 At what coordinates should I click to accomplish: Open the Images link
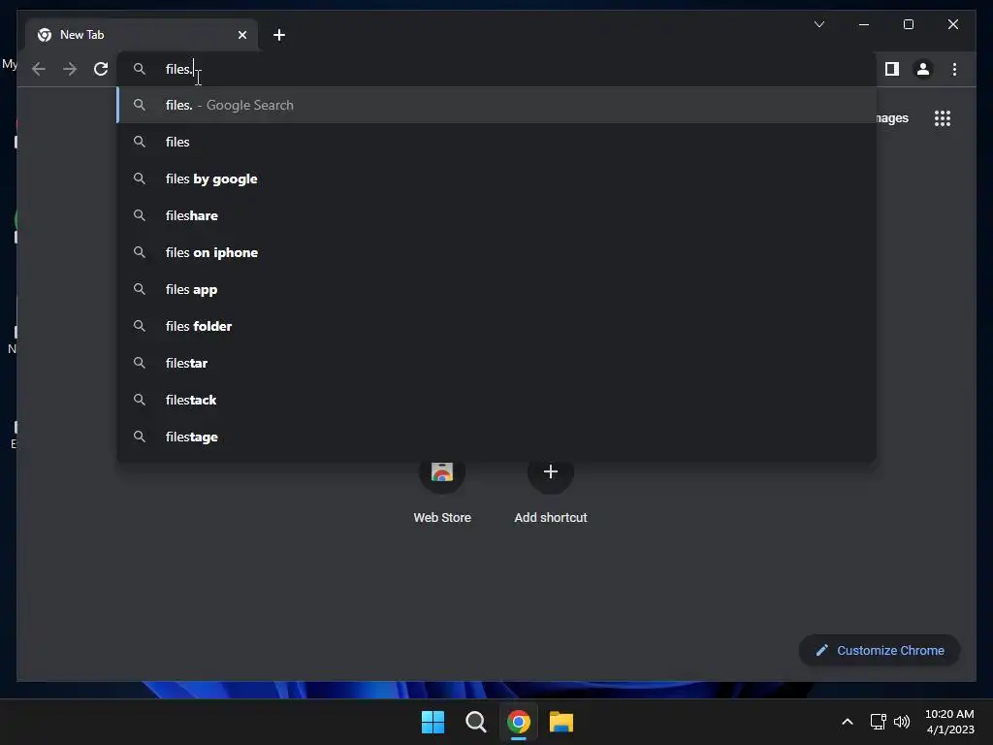click(893, 118)
